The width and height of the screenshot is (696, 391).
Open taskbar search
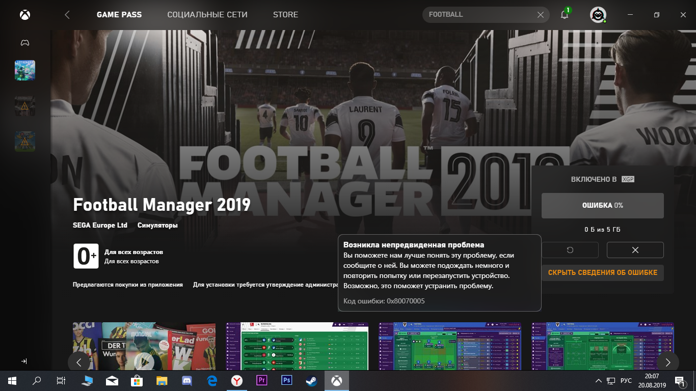(37, 380)
